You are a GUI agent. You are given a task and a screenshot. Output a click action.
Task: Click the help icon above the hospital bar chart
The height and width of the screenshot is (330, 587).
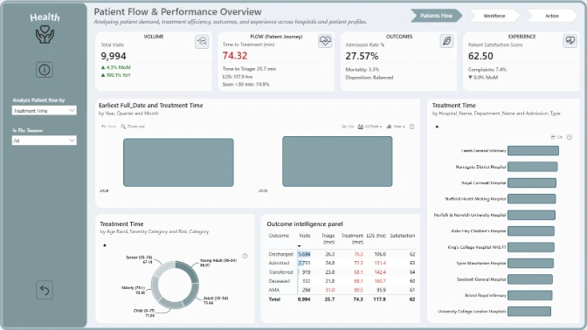tap(570, 137)
